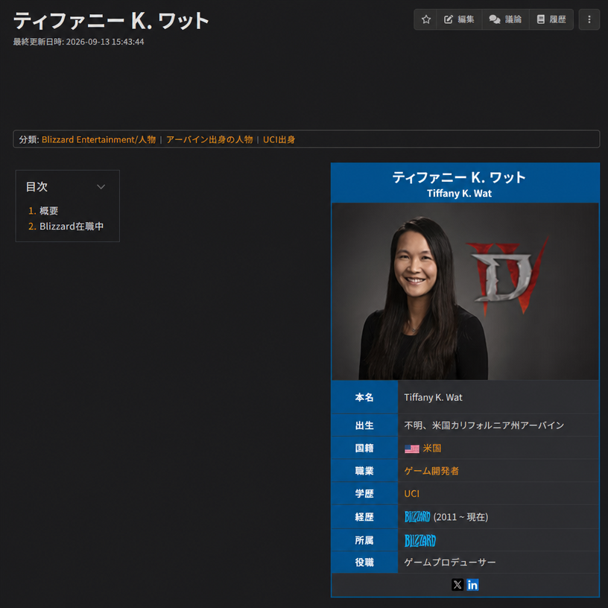Click the 出生 row label
Viewport: 608px width, 608px height.
[x=364, y=425]
